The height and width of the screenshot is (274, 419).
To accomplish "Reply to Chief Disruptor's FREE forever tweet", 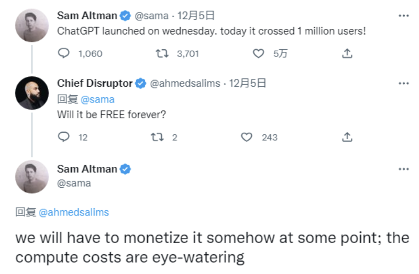I will point(64,137).
